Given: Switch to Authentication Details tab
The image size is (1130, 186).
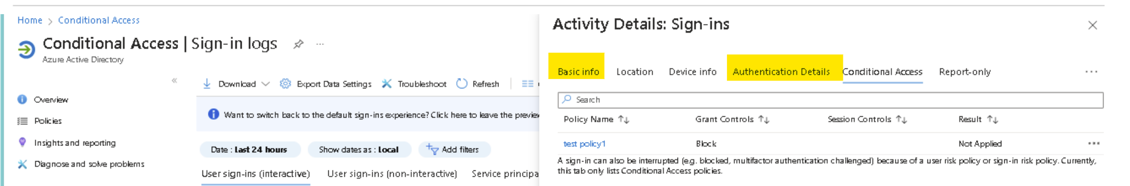Looking at the screenshot, I should pos(781,72).
